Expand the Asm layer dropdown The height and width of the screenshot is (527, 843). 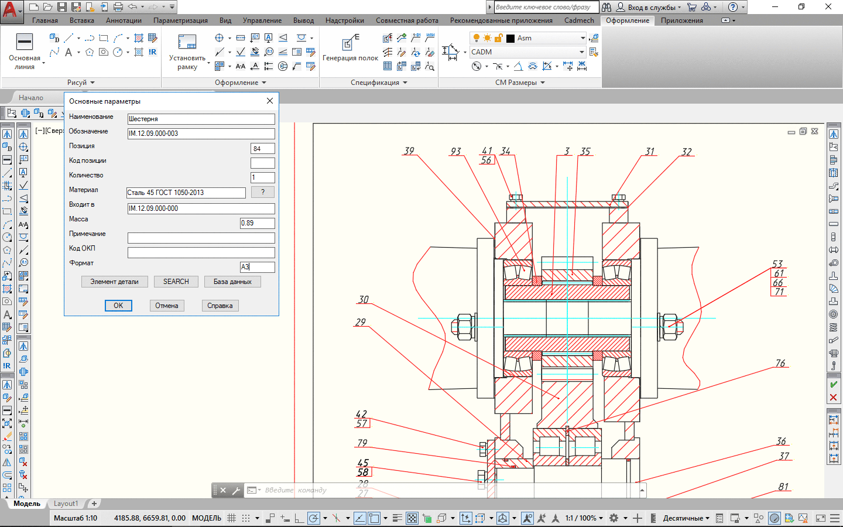click(x=582, y=38)
